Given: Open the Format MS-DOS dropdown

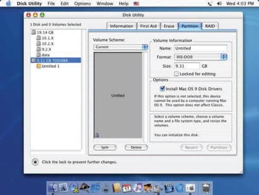Looking at the screenshot, I should (200, 57).
